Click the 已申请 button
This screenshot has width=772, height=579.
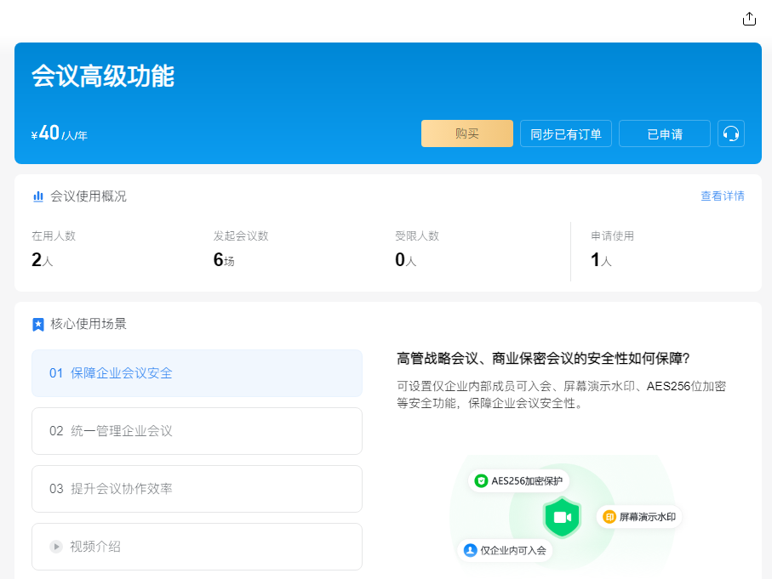point(664,133)
